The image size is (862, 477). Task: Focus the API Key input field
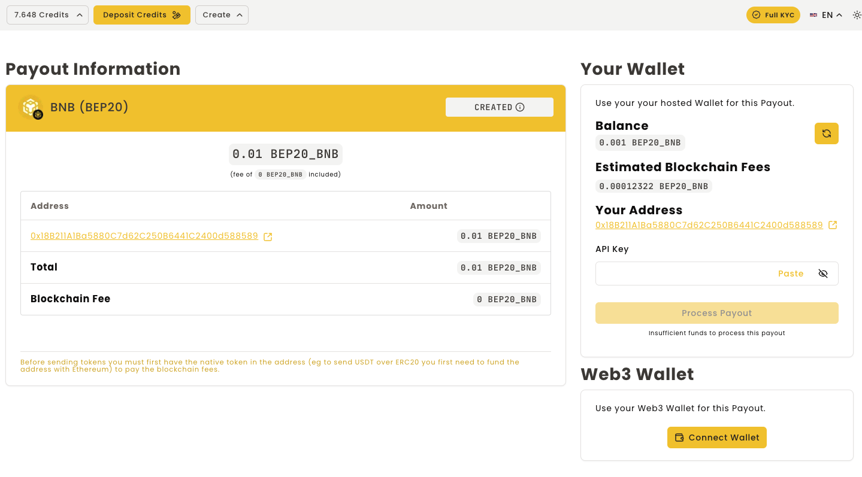coord(683,274)
